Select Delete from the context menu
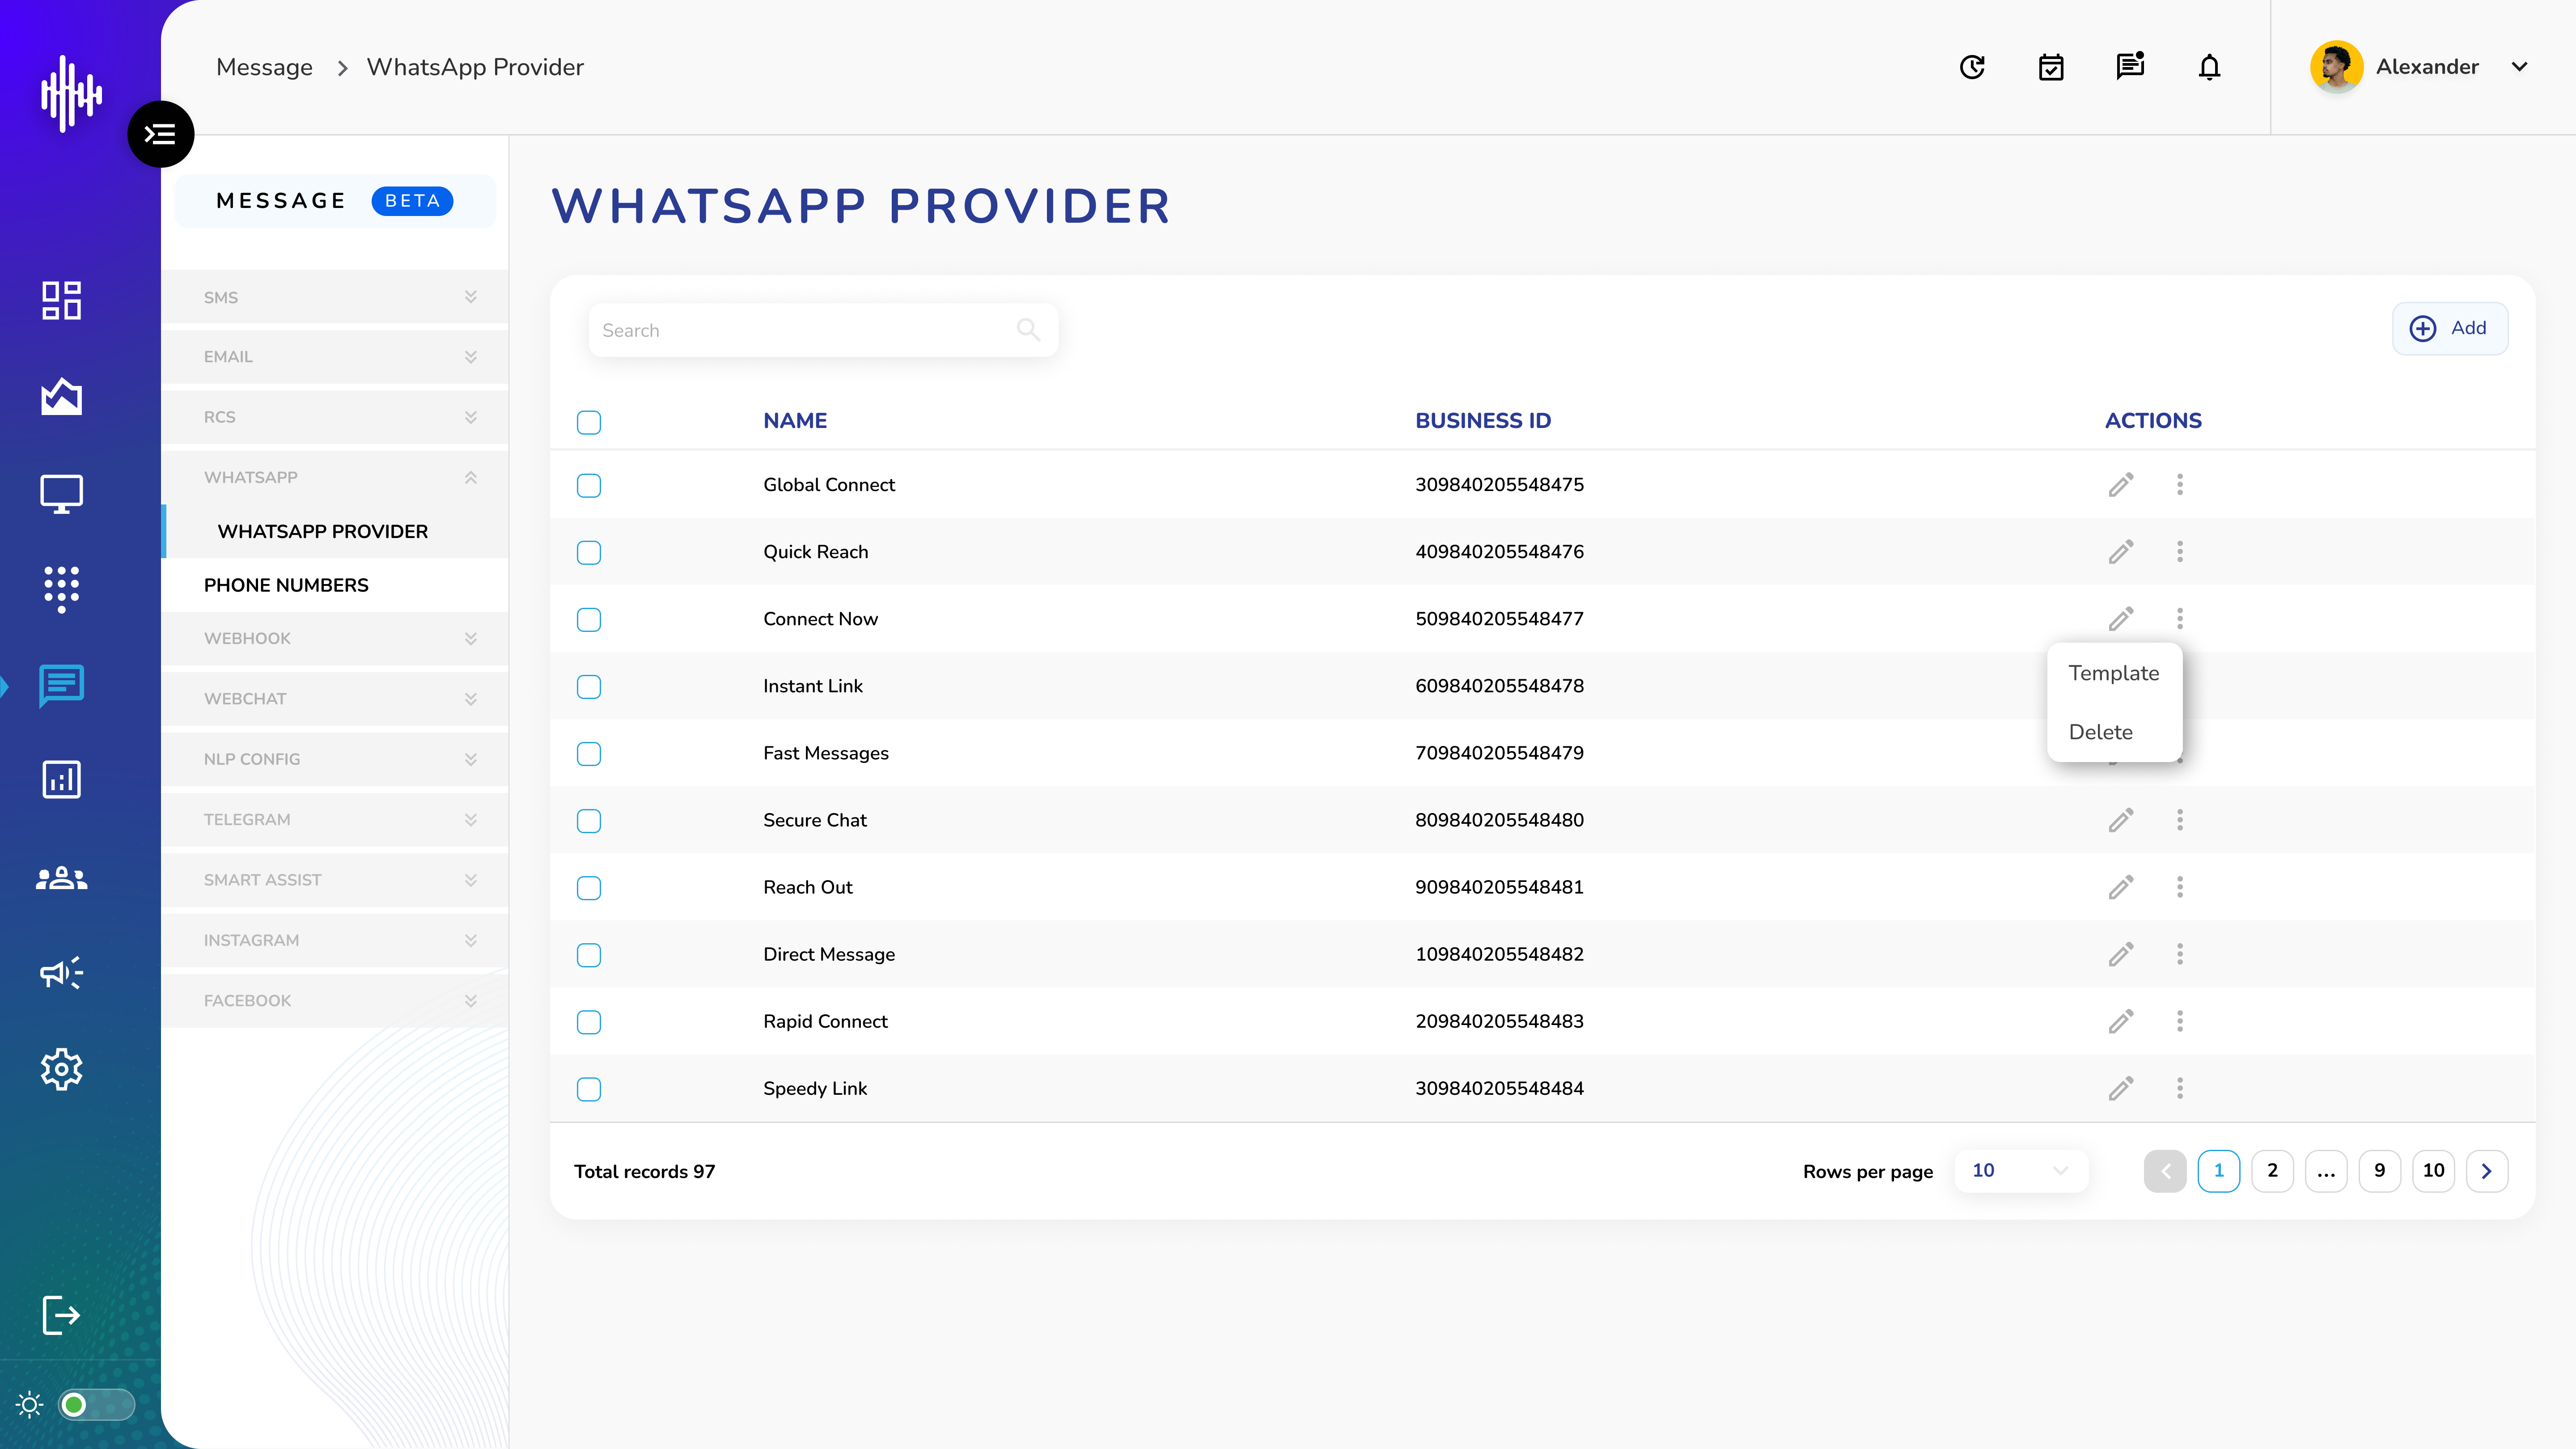This screenshot has width=2576, height=1449. pos(2114,732)
